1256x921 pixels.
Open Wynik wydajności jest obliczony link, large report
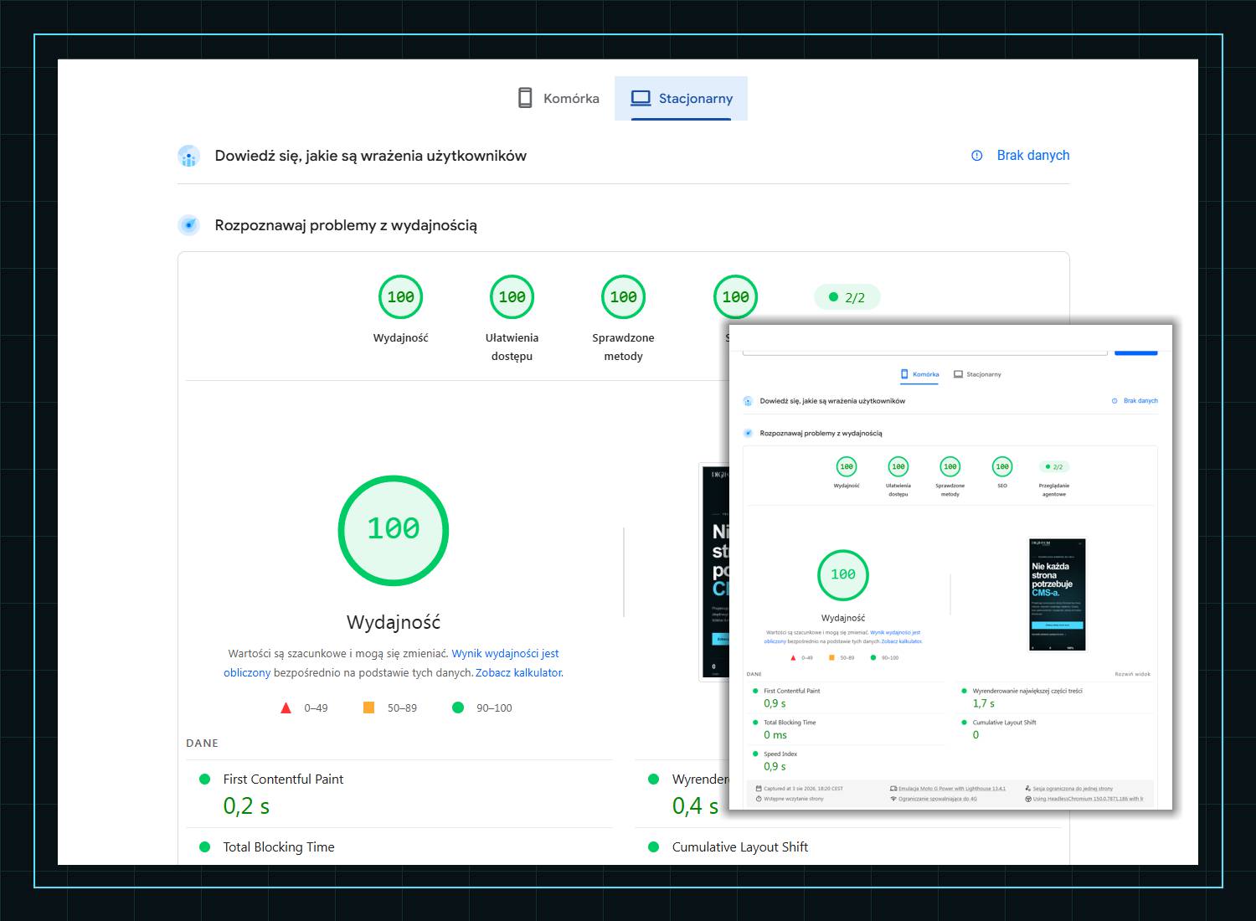[391, 663]
